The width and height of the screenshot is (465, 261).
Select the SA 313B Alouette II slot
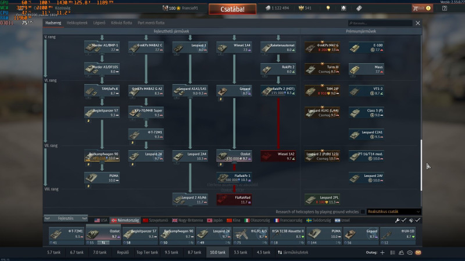[287, 235]
